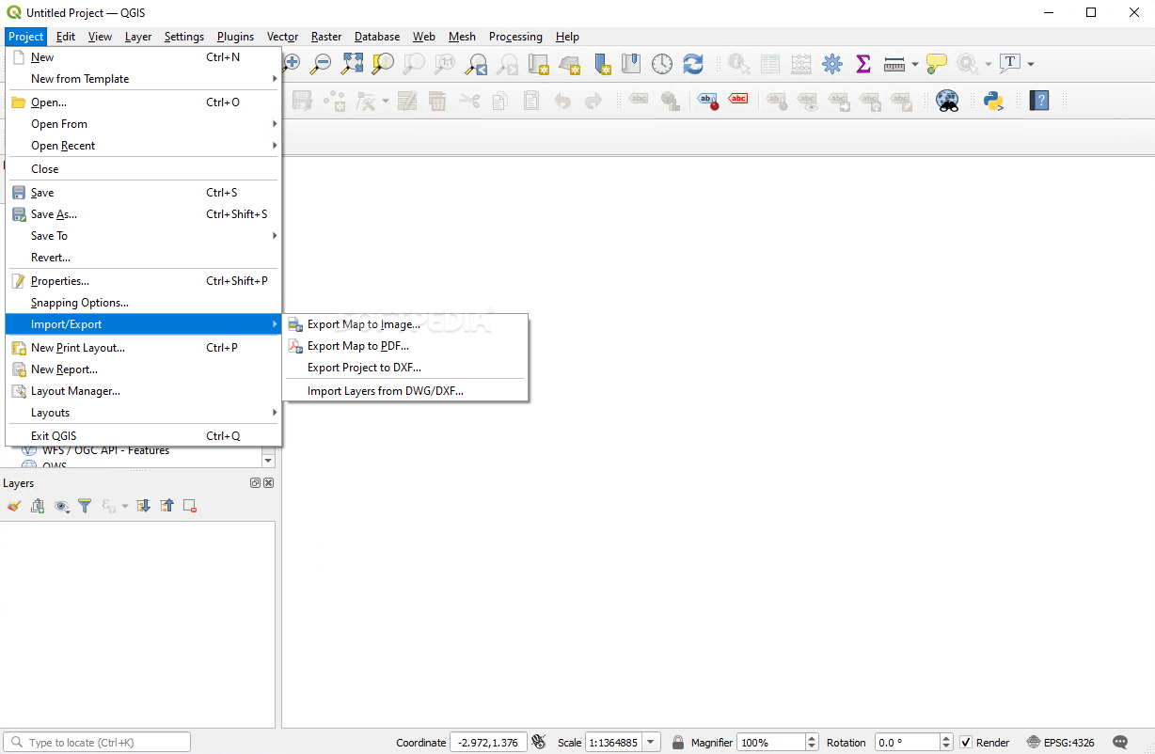
Task: Select Export Map to PDF
Action: click(405, 346)
